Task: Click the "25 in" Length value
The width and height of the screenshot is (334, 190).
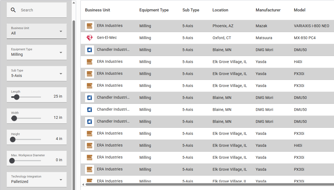Action: click(x=58, y=96)
